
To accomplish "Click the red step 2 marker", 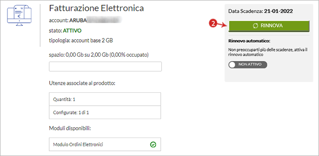I will 213,24.
